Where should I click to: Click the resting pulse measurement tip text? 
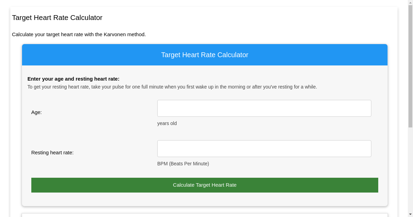coord(172,87)
